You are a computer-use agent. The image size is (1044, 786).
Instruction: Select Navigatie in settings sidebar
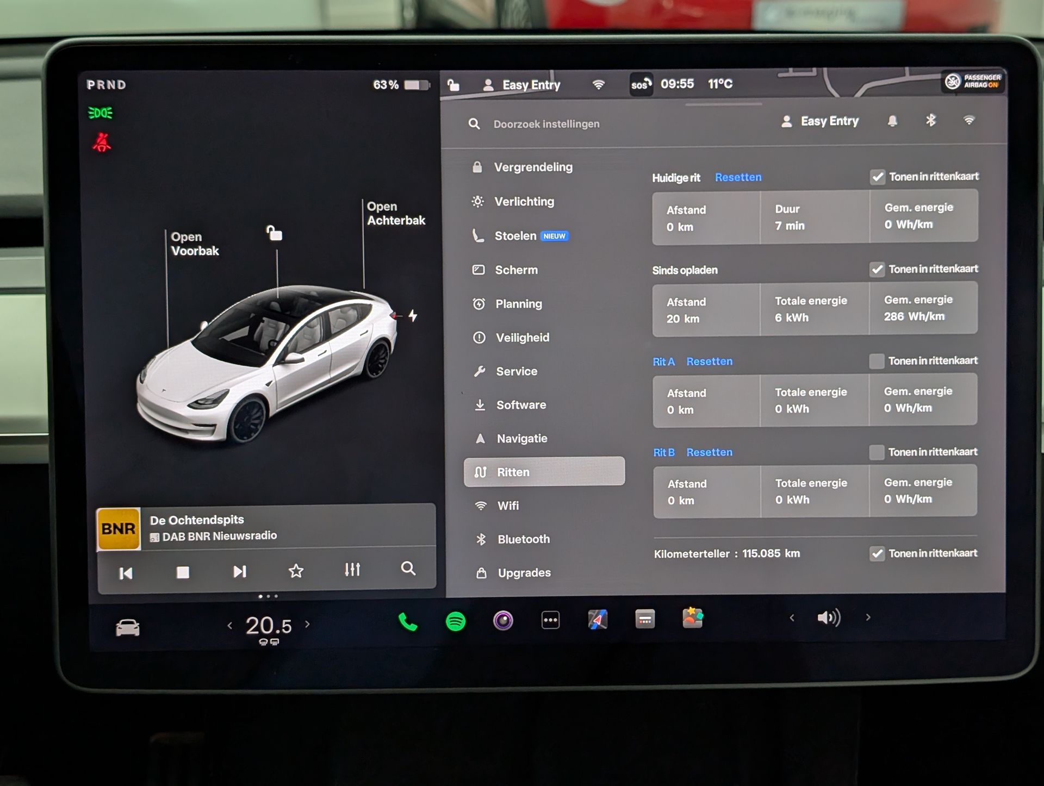(x=521, y=439)
